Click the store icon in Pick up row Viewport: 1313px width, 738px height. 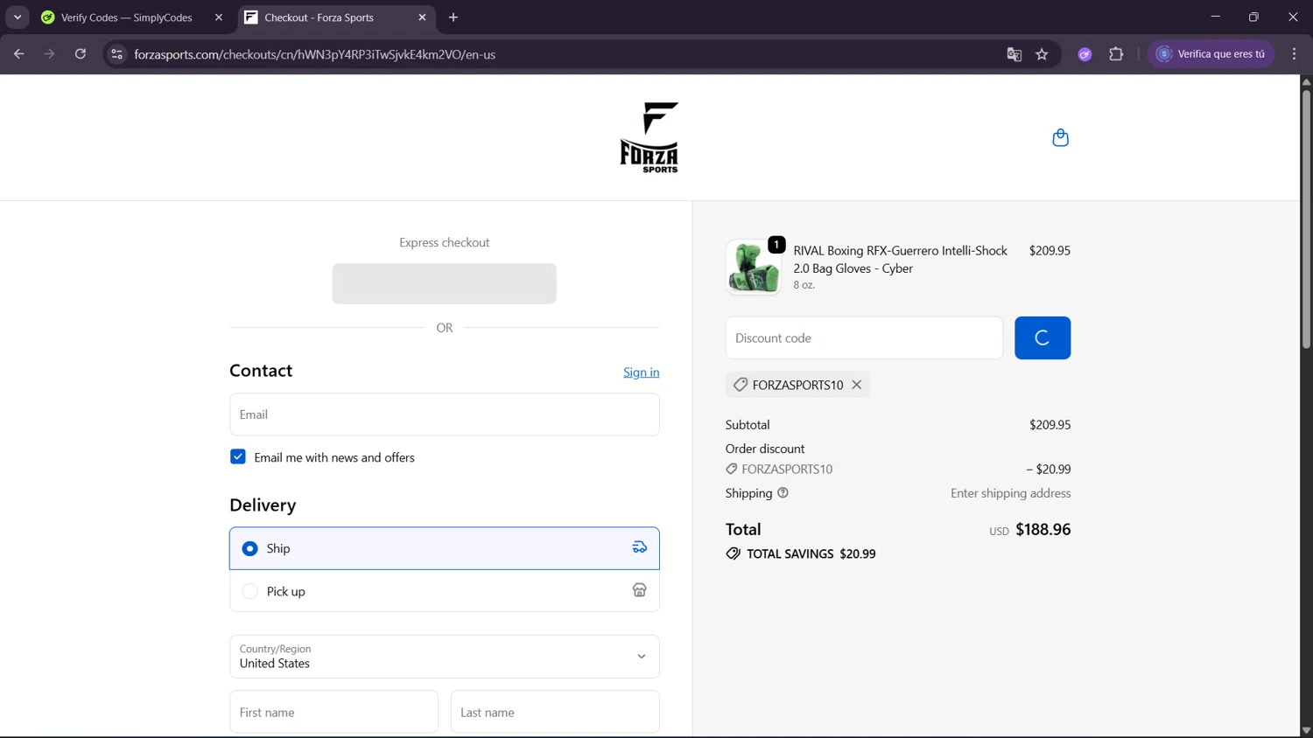tap(640, 591)
